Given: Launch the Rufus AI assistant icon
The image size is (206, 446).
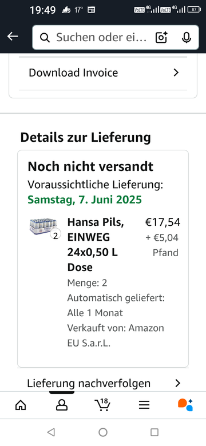Looking at the screenshot, I should pyautogui.click(x=185, y=405).
